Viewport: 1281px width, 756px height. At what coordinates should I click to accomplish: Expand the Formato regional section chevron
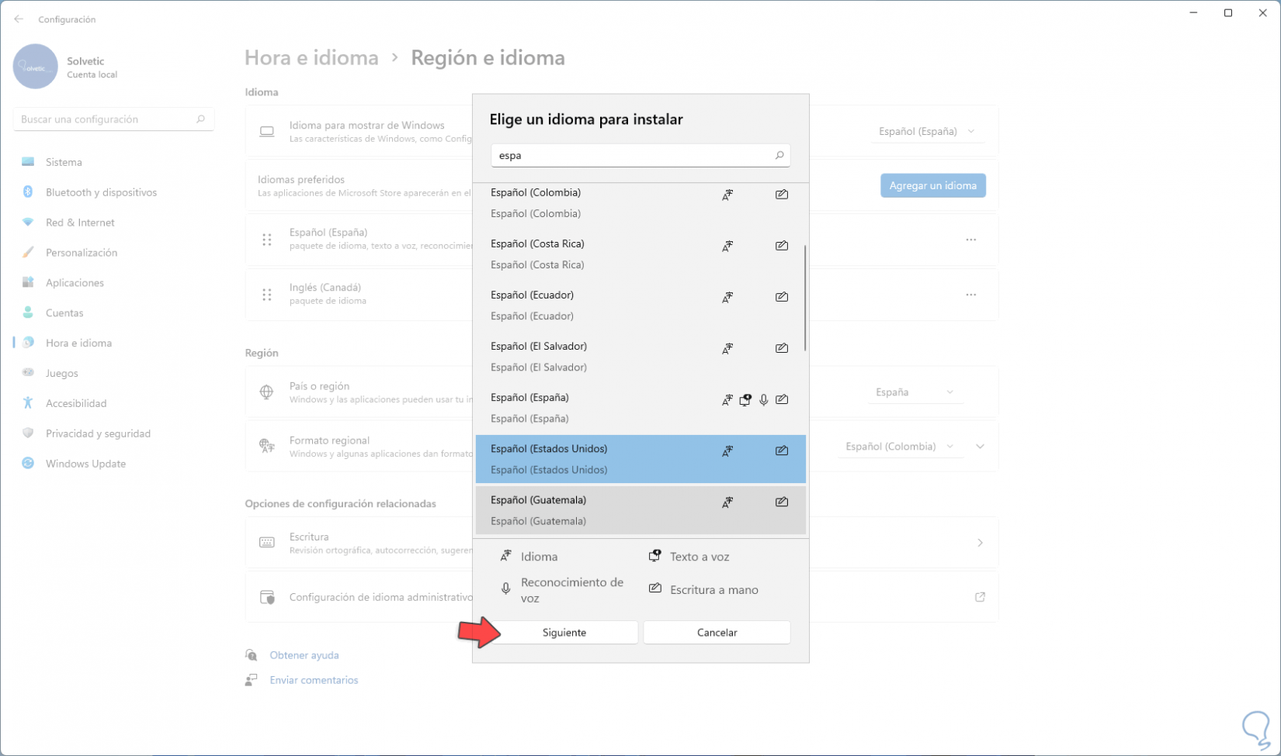[x=981, y=447]
